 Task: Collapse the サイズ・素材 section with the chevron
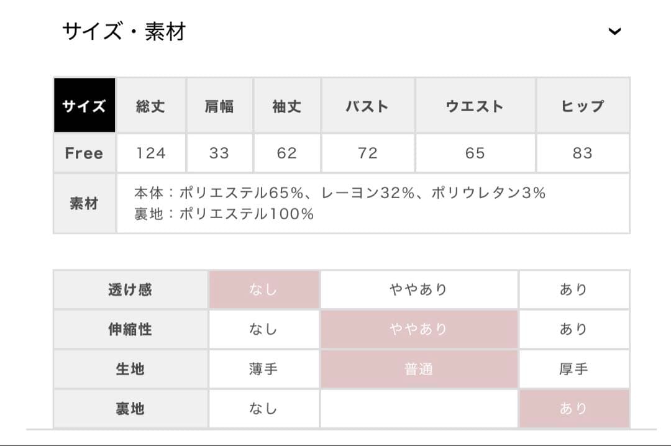coord(614,31)
